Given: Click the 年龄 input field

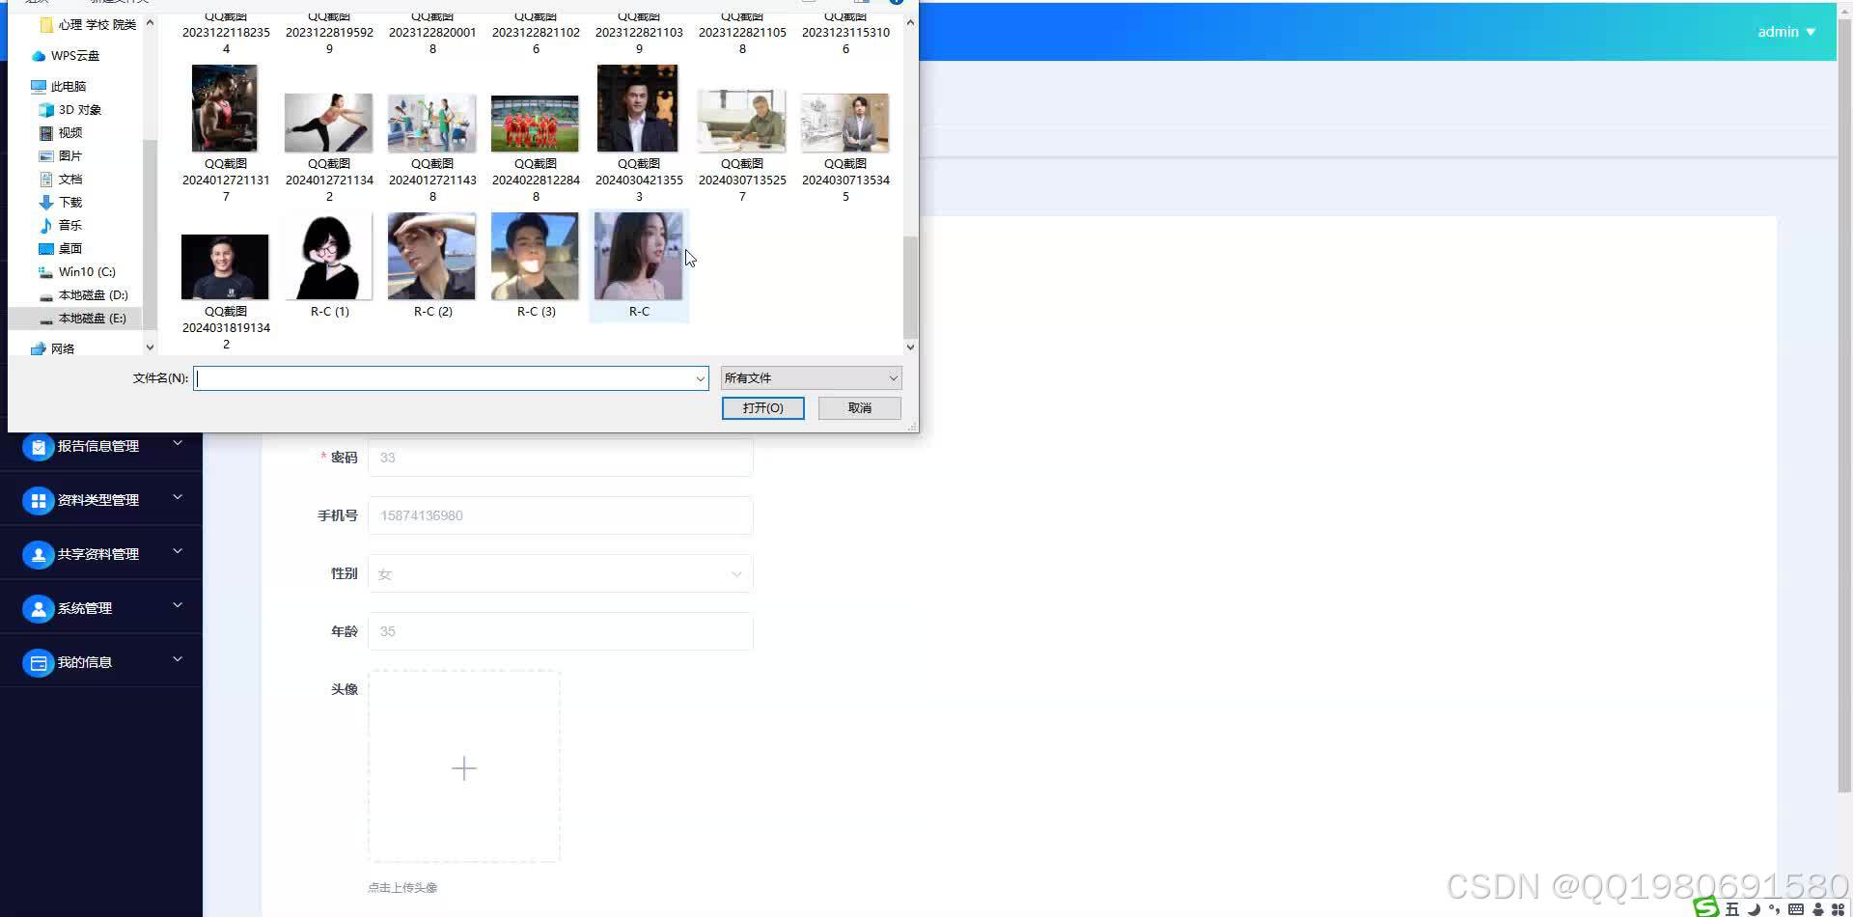Looking at the screenshot, I should [560, 631].
